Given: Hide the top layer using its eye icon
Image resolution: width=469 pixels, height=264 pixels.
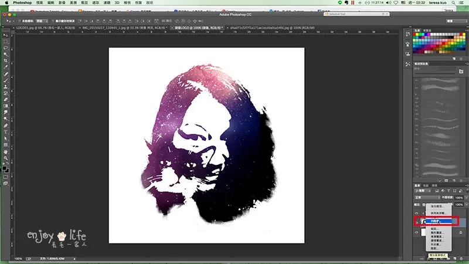Looking at the screenshot, I should pos(416,213).
